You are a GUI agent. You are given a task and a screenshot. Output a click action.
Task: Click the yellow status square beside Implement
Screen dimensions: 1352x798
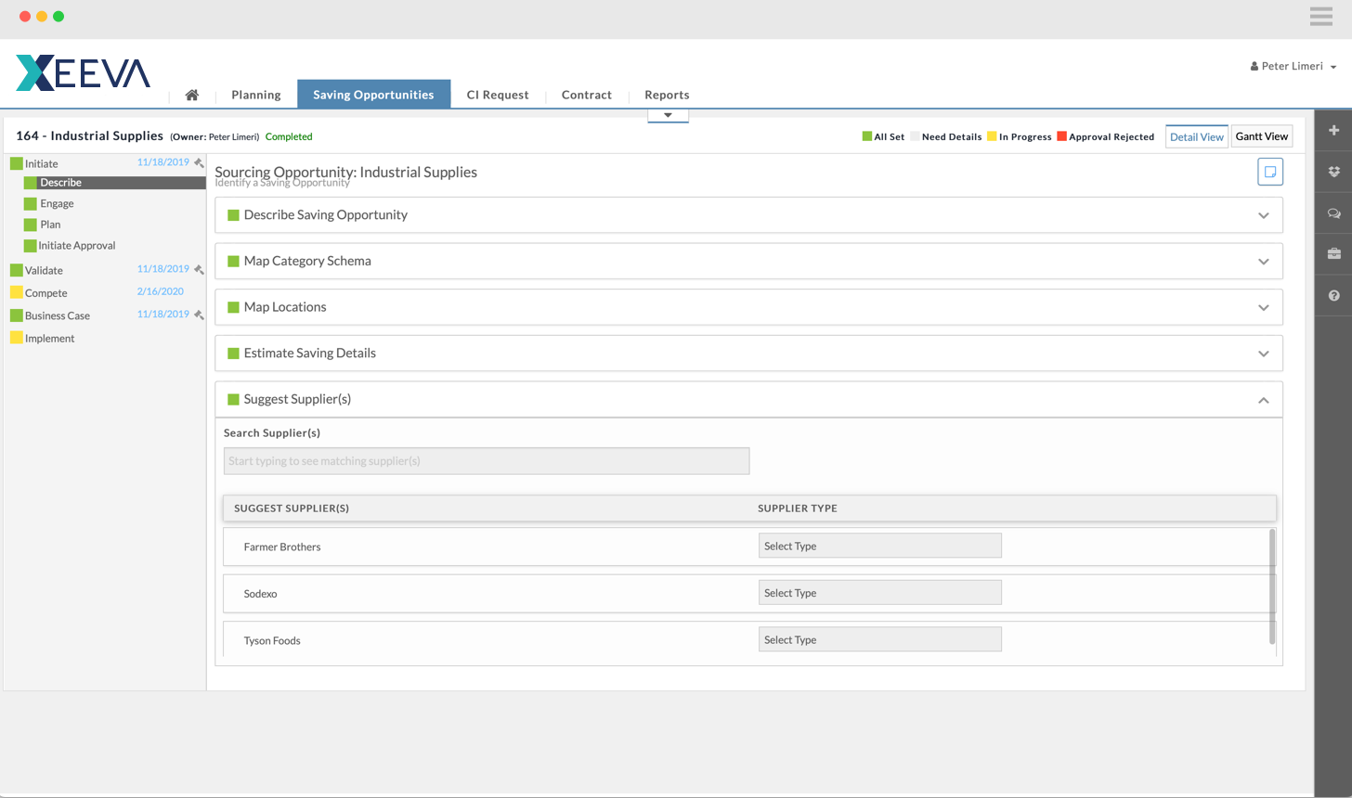[x=16, y=338]
